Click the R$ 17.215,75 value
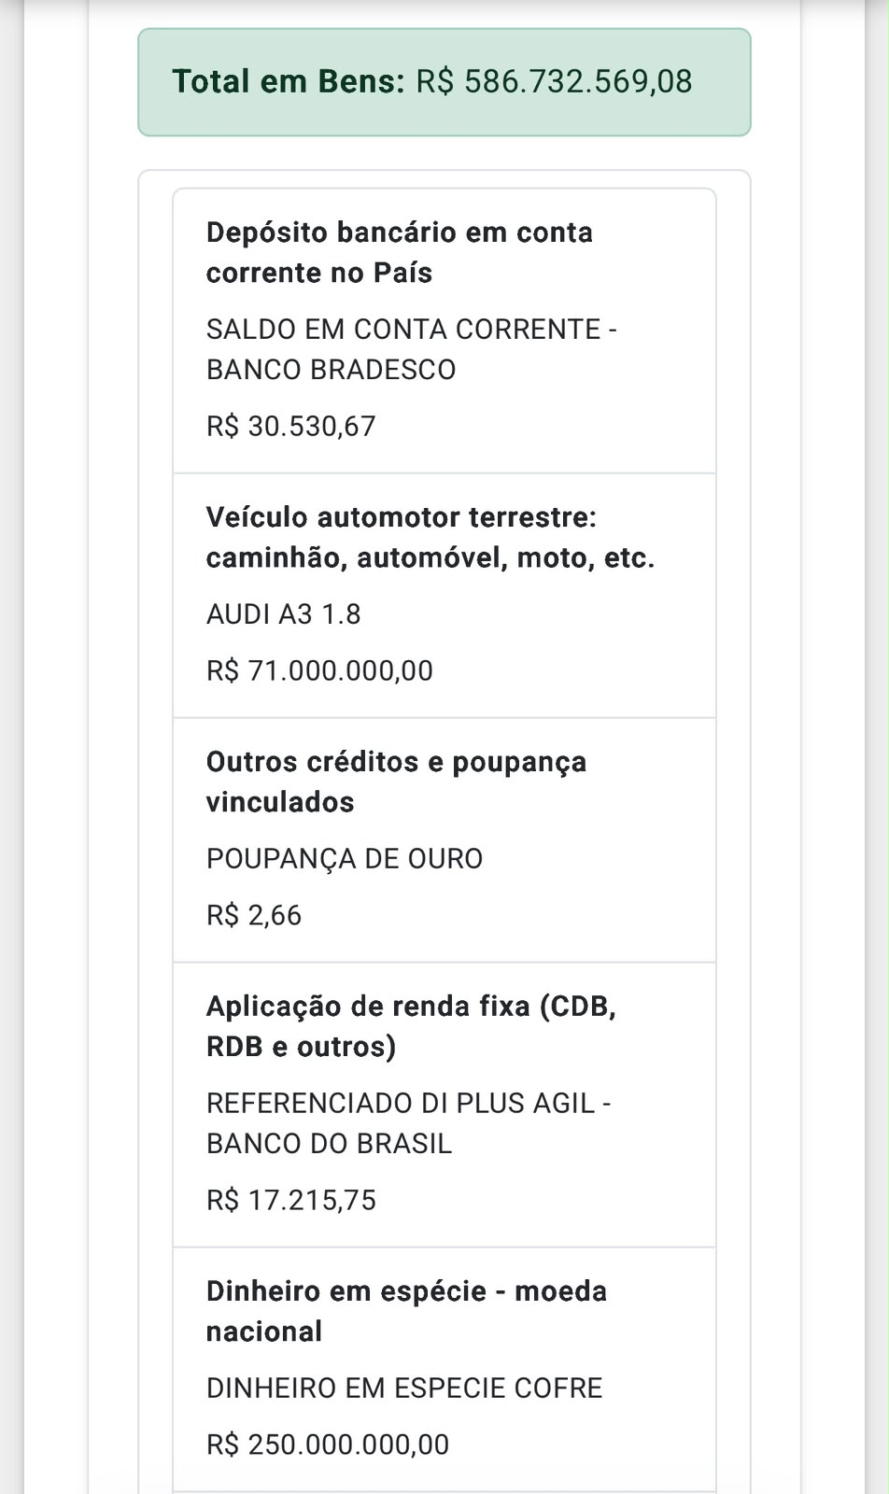 (x=291, y=1200)
